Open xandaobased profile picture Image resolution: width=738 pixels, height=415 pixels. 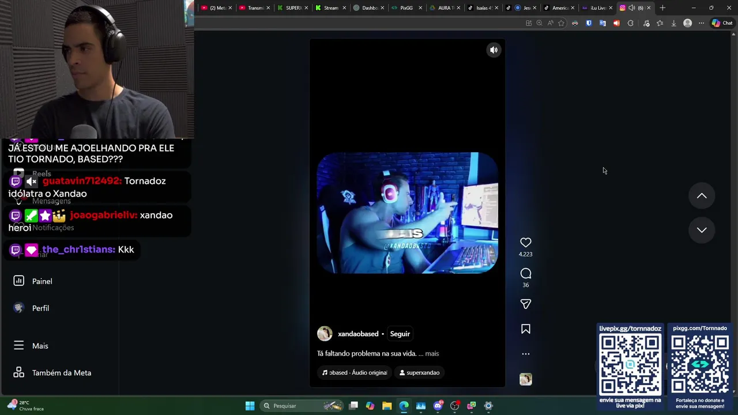[325, 334]
